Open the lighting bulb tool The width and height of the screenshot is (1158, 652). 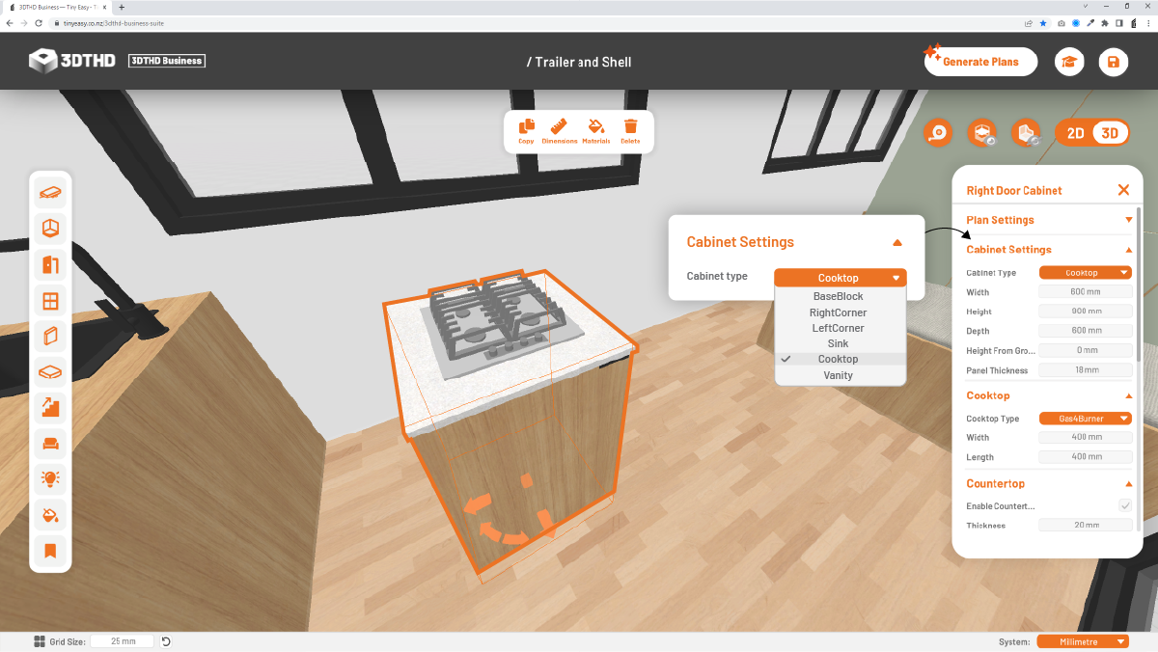tap(50, 479)
